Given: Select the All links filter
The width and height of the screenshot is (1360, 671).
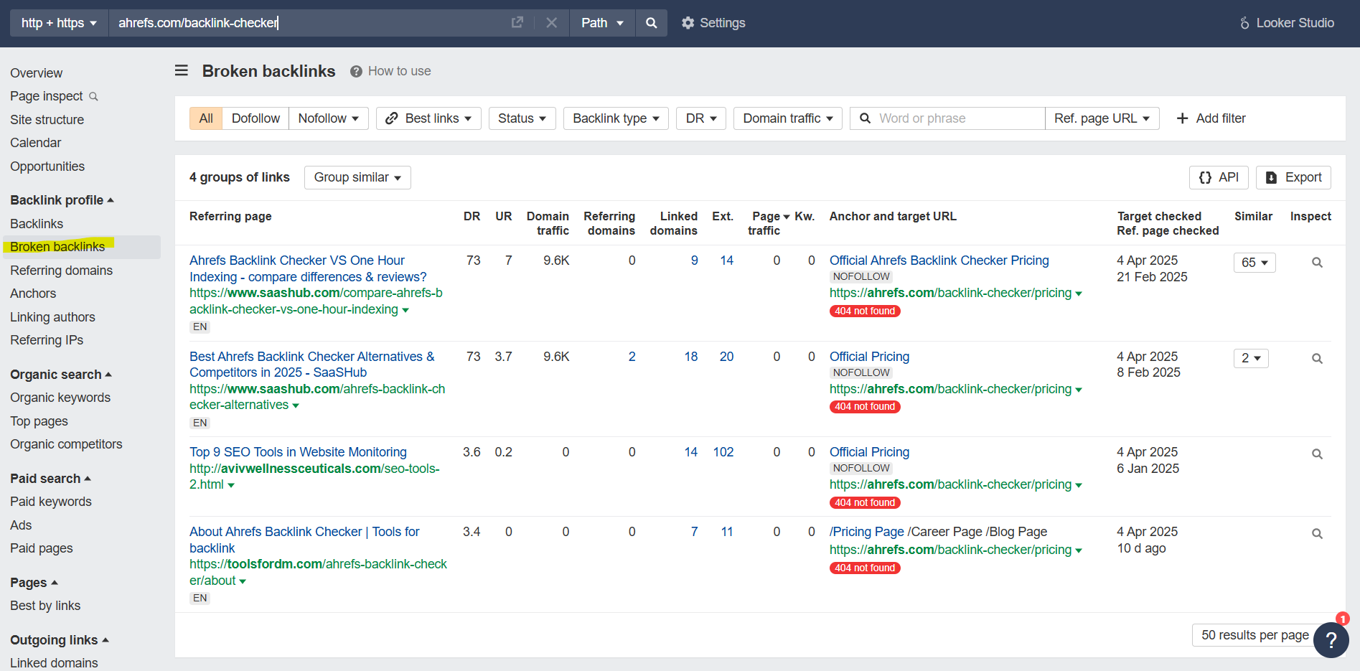Looking at the screenshot, I should coord(206,118).
